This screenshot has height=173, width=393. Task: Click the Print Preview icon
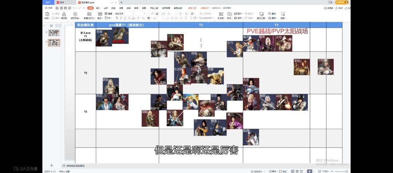(70, 8)
